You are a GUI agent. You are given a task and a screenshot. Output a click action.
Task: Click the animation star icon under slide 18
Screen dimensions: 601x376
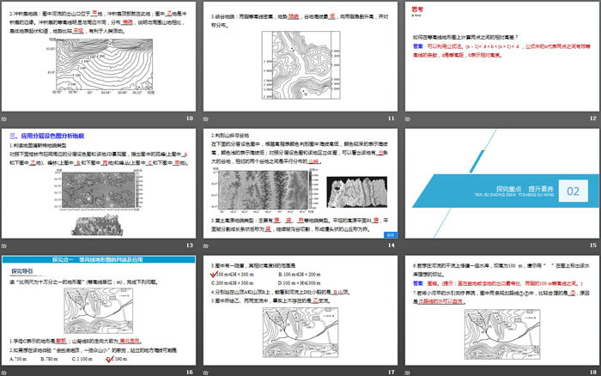click(x=408, y=373)
